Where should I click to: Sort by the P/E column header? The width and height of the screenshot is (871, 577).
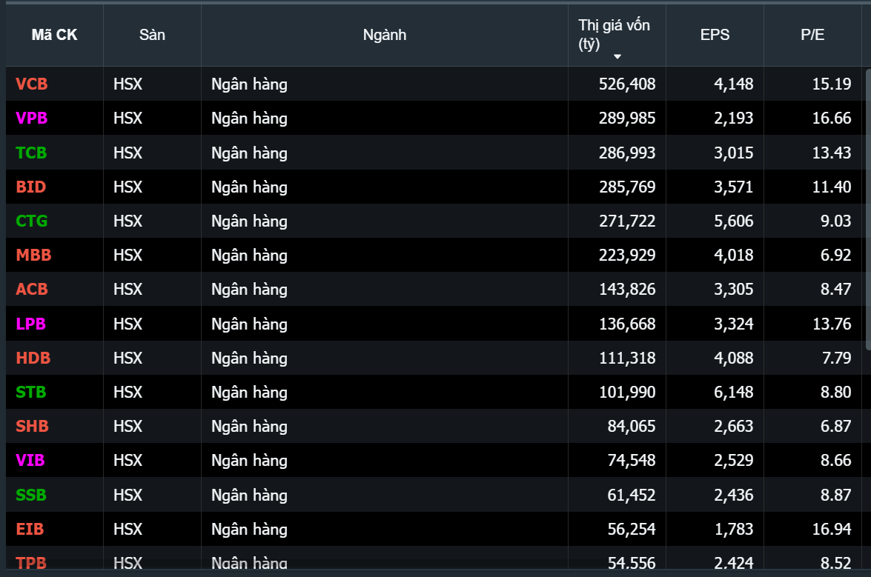pyautogui.click(x=812, y=35)
